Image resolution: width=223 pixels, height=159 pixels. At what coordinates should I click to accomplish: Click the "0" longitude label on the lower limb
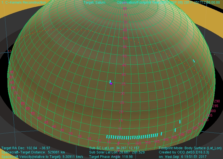tap(129, 143)
